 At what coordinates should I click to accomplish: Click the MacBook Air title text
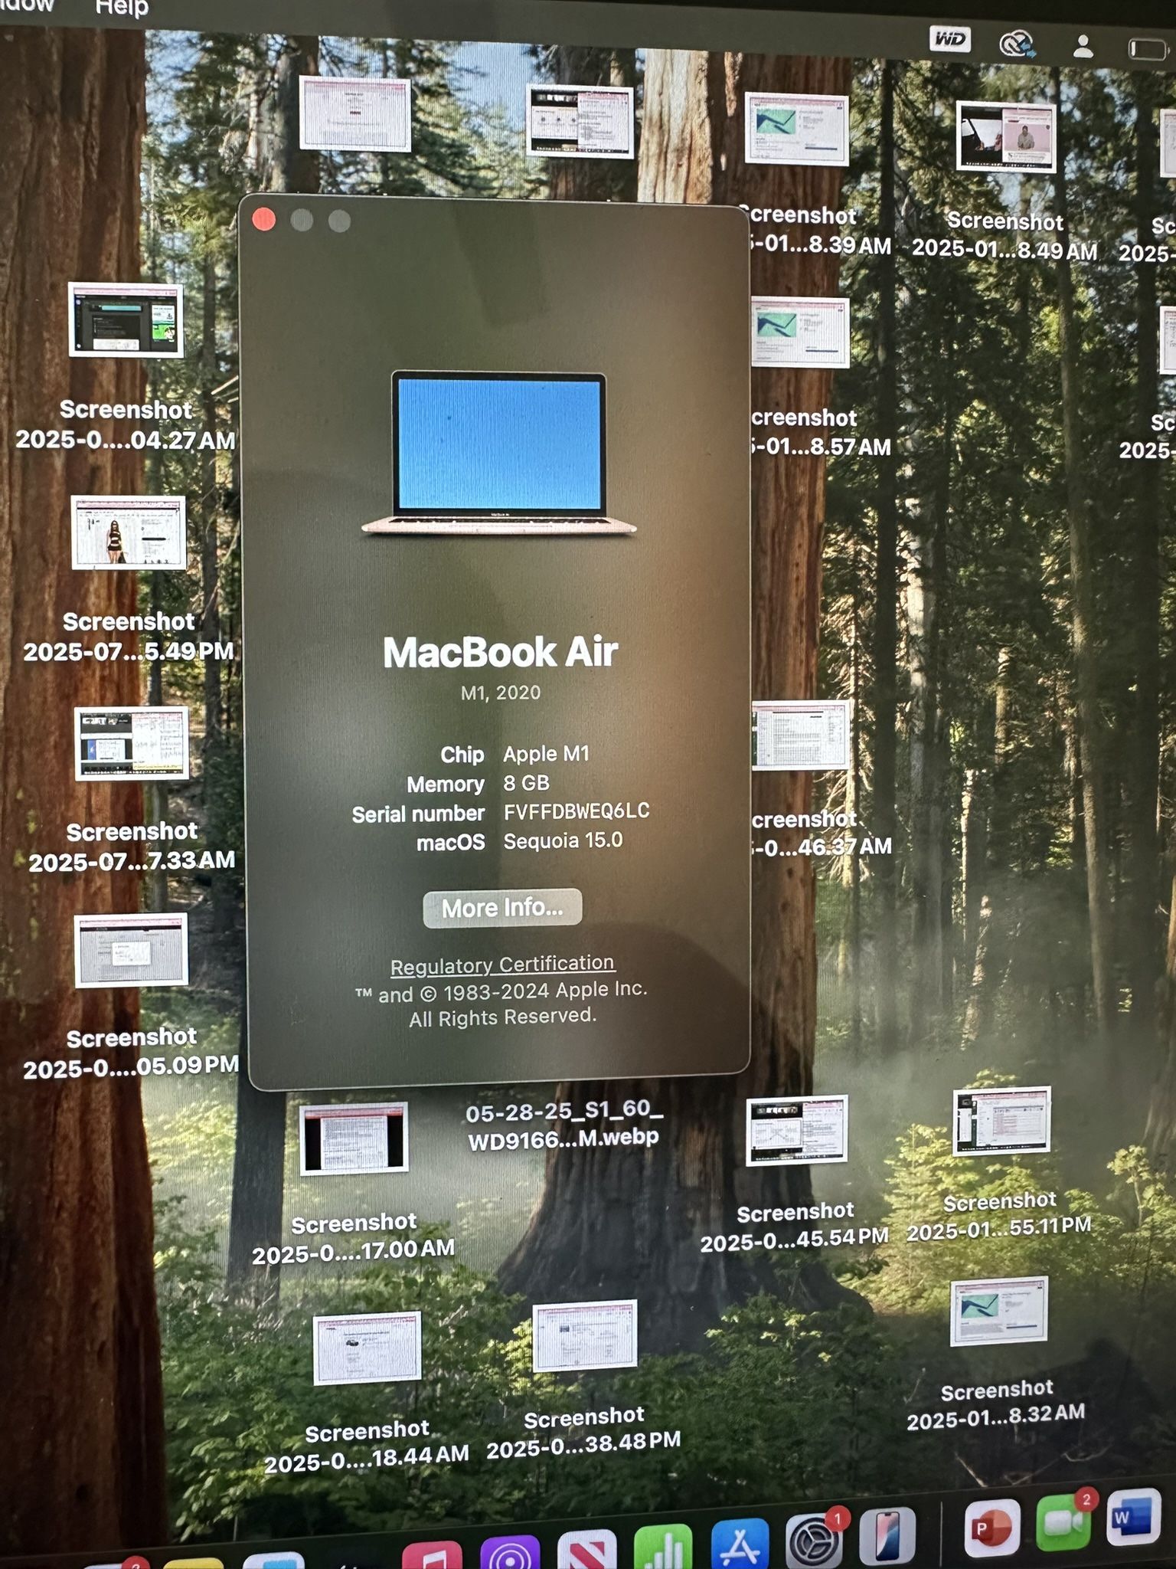pos(500,652)
